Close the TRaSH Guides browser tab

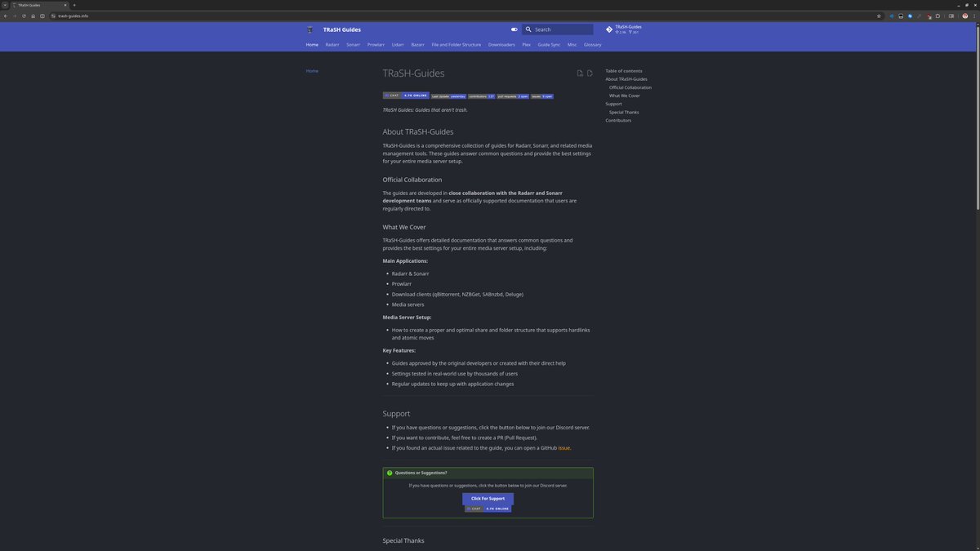pyautogui.click(x=65, y=5)
